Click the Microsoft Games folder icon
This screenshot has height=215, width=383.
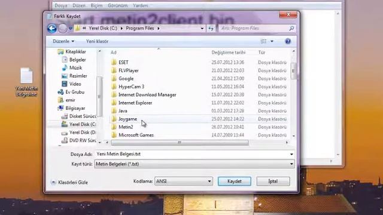(114, 135)
